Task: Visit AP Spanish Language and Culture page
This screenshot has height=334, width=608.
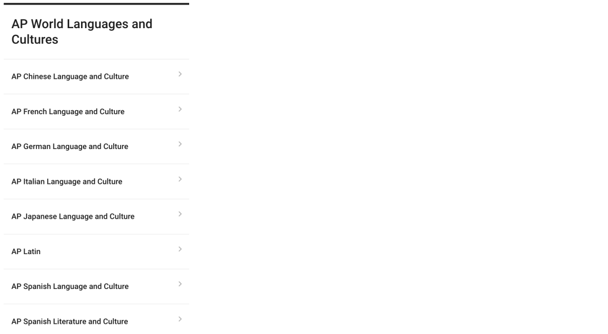Action: [x=70, y=286]
